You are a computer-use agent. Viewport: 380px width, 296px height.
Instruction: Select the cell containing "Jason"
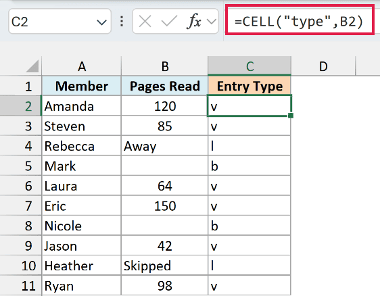click(x=81, y=245)
